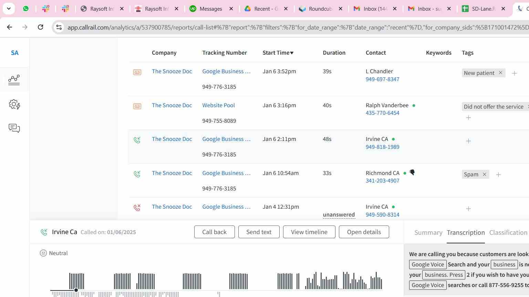Open site information icon in address bar
The width and height of the screenshot is (529, 297).
[x=59, y=27]
